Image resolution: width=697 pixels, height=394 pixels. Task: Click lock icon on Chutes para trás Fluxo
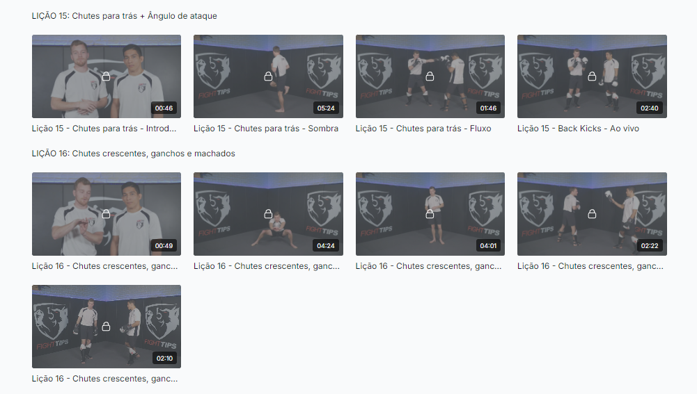click(430, 76)
